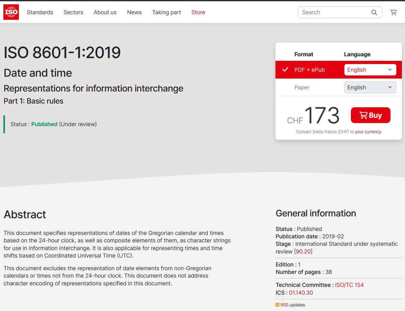405x311 pixels.
Task: Click the 'Part 1: Basic rules' subtitle
Action: tap(33, 101)
